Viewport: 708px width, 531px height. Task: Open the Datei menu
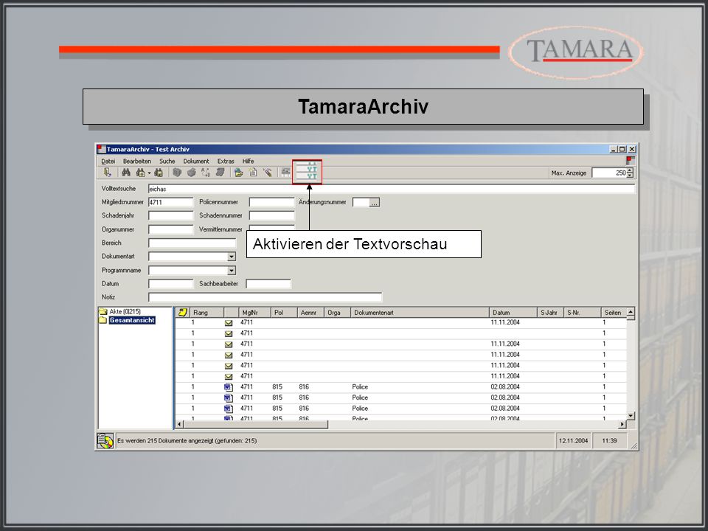coord(108,162)
